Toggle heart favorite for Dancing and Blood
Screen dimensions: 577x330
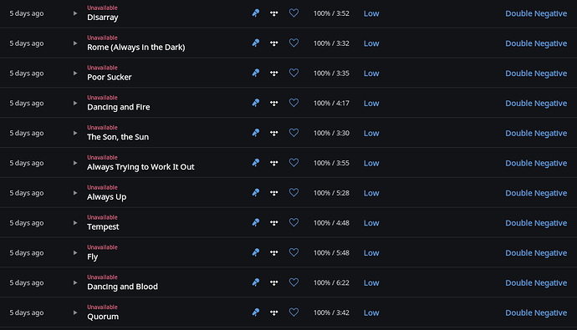tap(294, 282)
